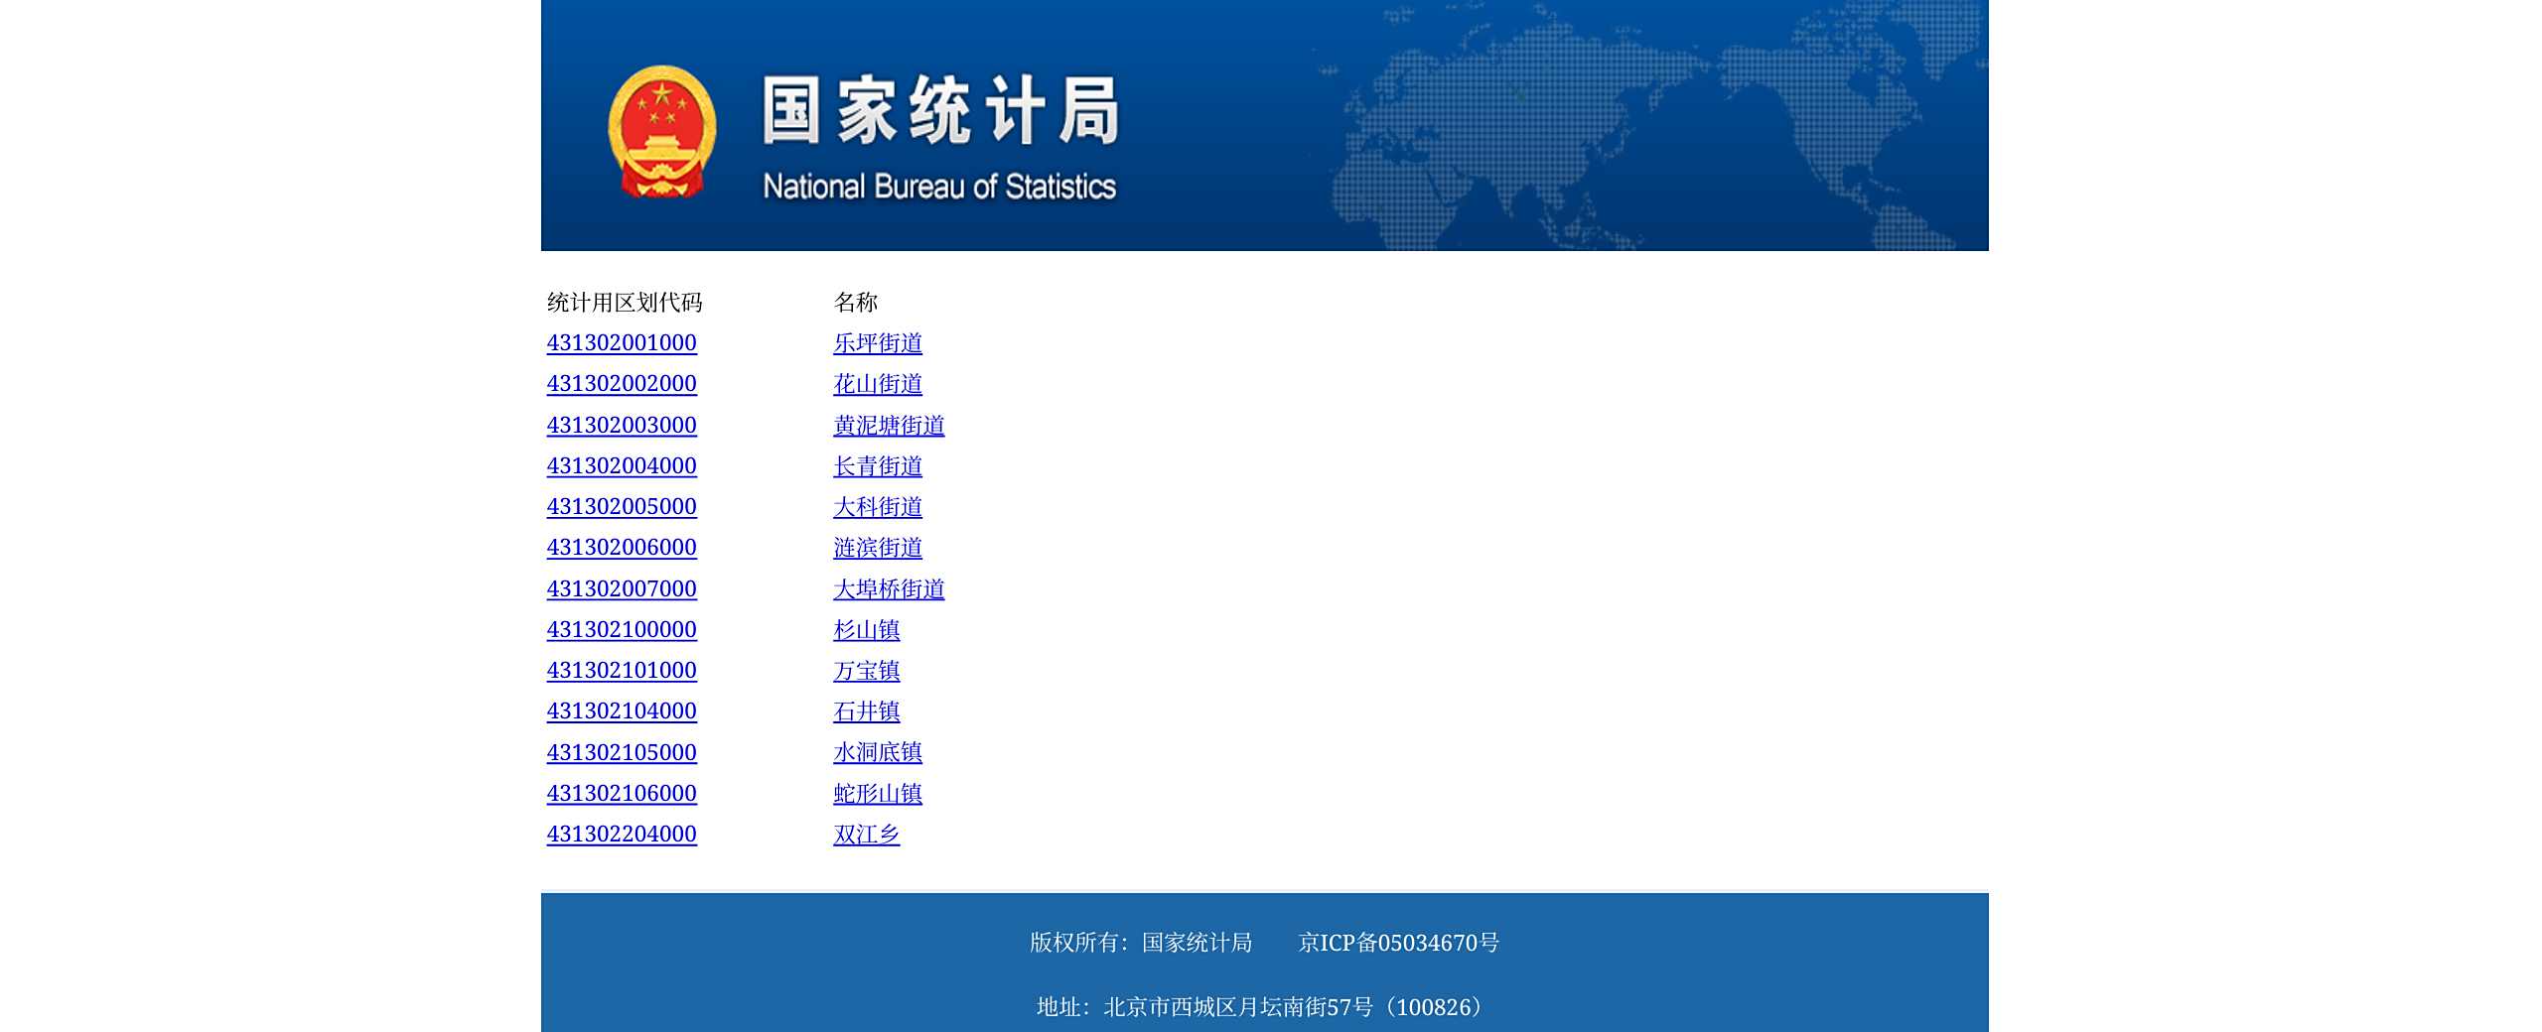Click the 石井镇 name link
Viewport: 2542px width, 1032px height.
point(867,711)
